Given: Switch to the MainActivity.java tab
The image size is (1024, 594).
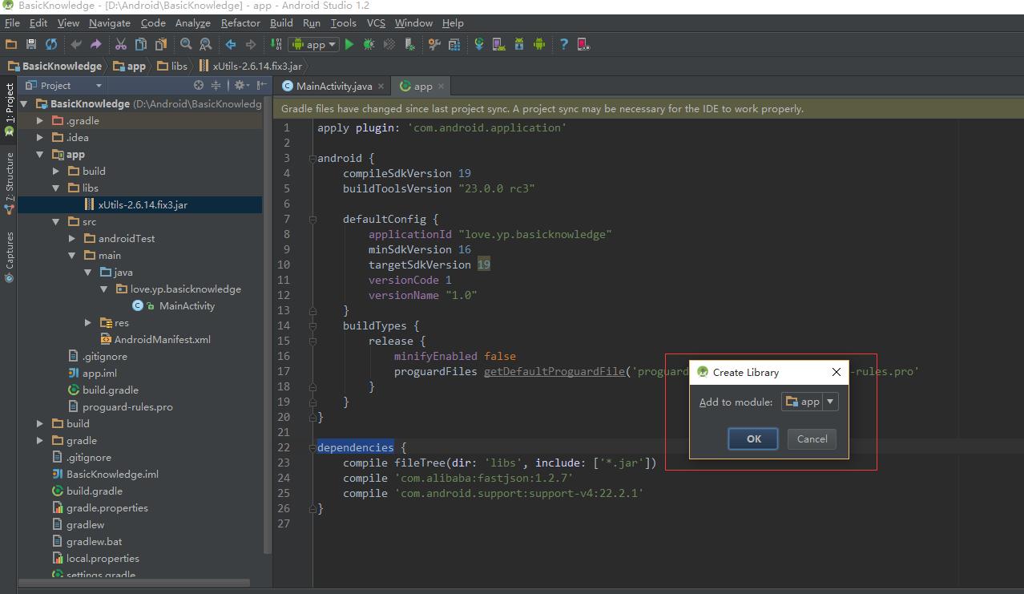Looking at the screenshot, I should [x=333, y=86].
